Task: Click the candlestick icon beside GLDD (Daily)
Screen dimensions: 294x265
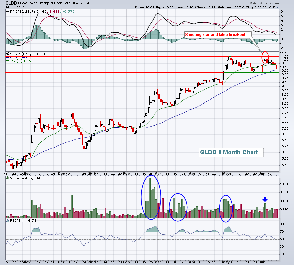Action: coord(8,54)
